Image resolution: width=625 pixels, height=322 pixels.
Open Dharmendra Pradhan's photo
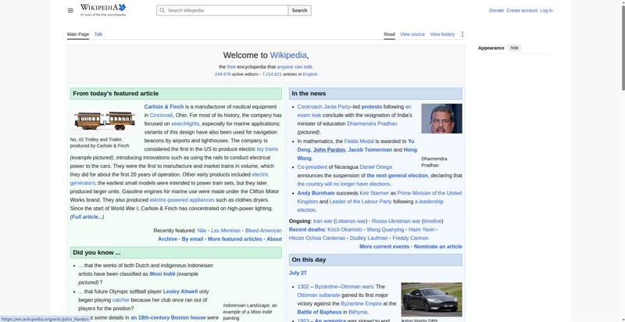pyautogui.click(x=441, y=118)
